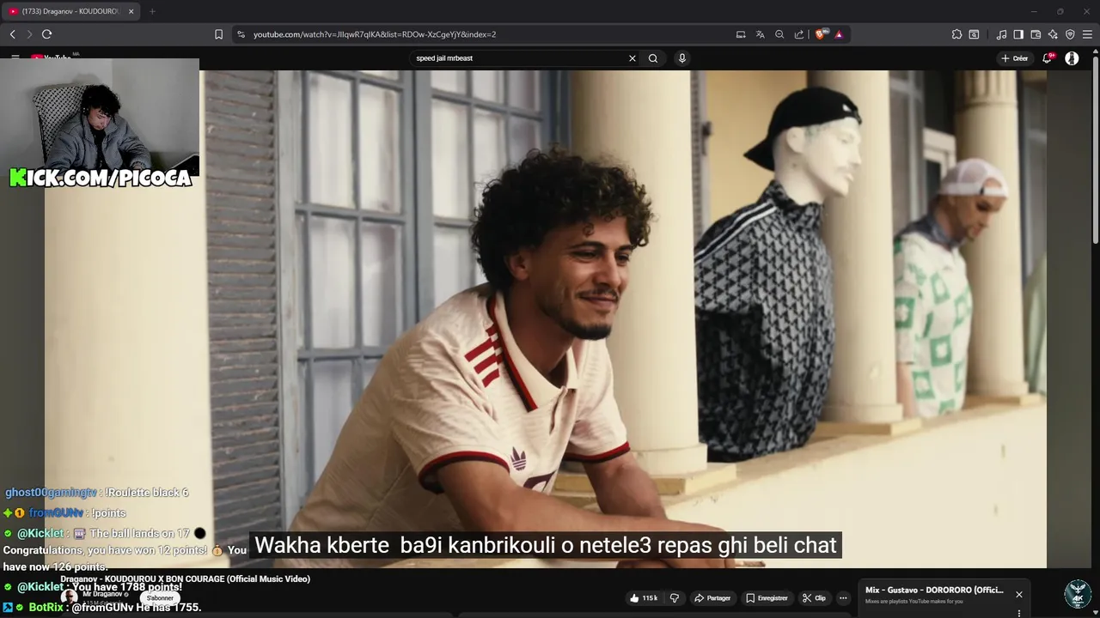
Task: Clear the YouTube search box text
Action: click(x=632, y=58)
